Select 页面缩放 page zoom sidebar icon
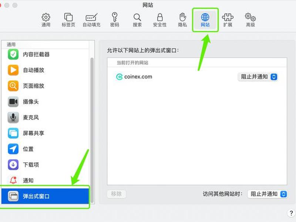This screenshot has height=222, width=296. pos(13,86)
